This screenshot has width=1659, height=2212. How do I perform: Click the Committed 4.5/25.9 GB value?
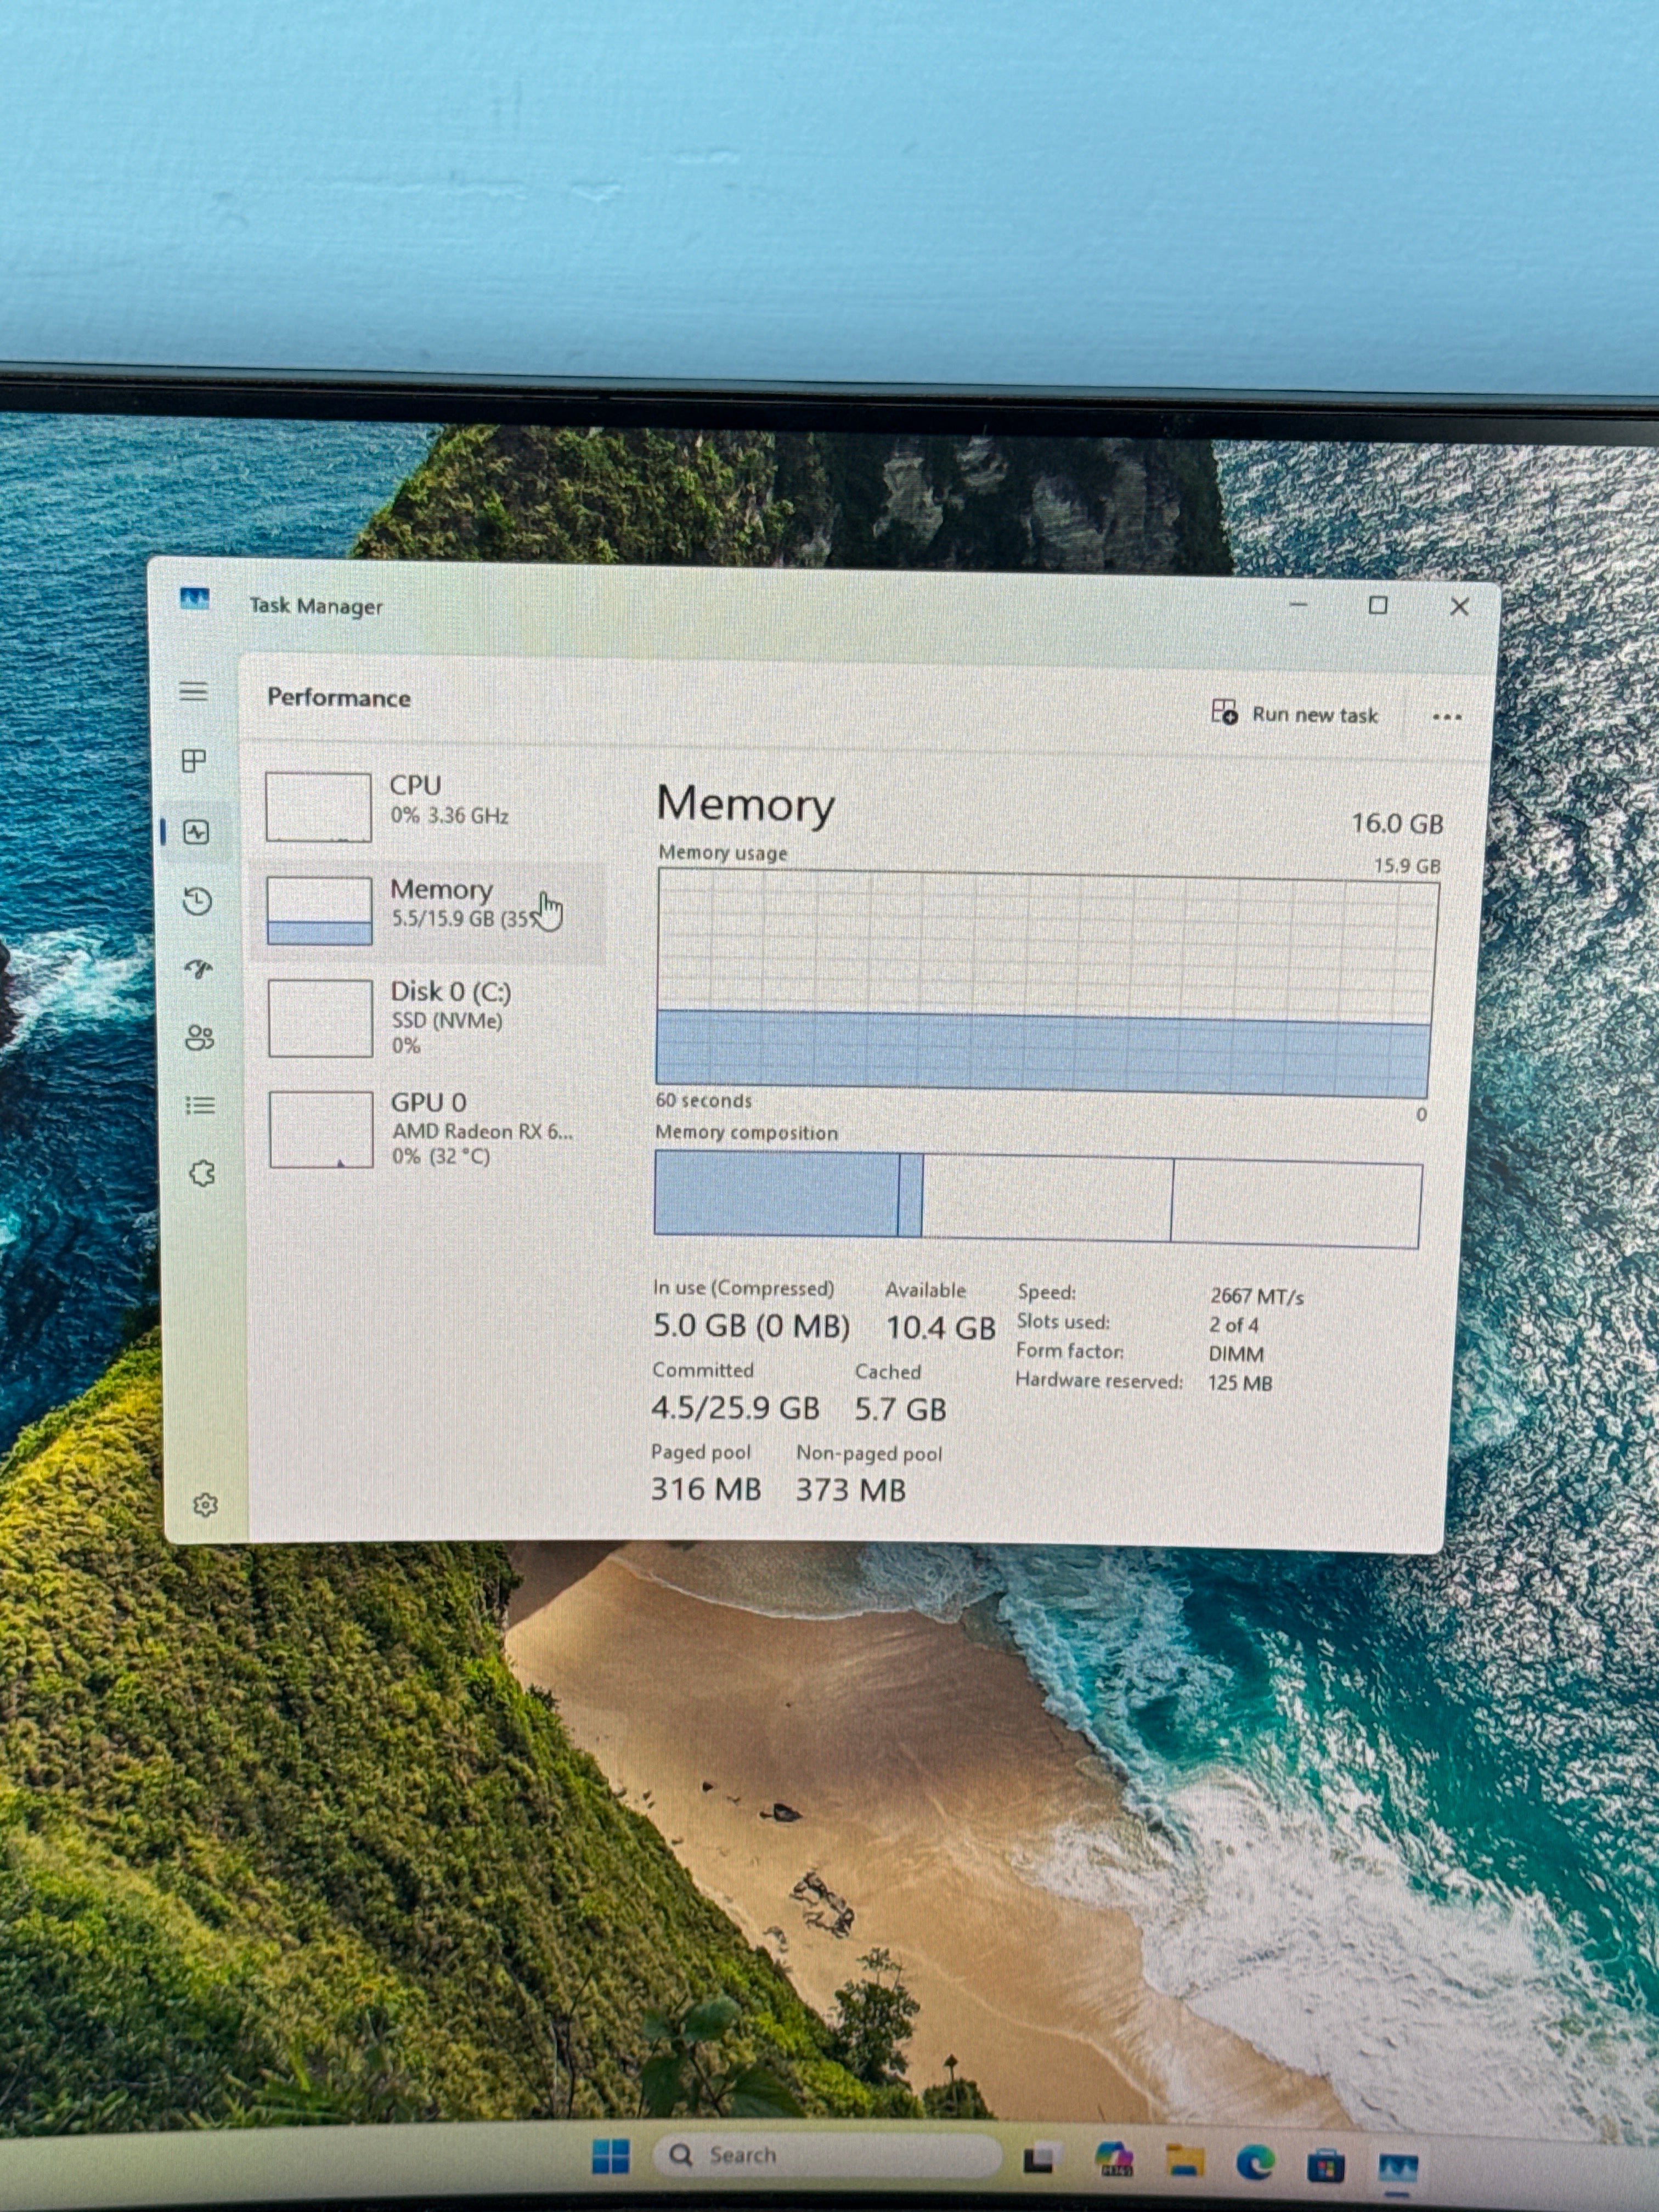click(735, 1408)
